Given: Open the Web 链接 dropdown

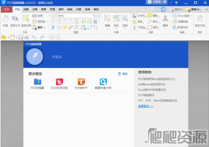Looking at the screenshot, I should point(191,16).
